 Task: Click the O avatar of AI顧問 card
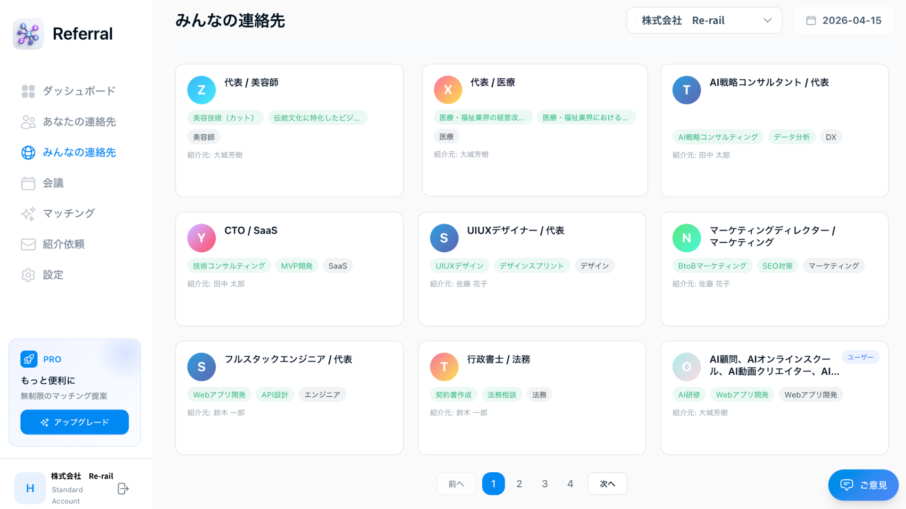pyautogui.click(x=687, y=367)
